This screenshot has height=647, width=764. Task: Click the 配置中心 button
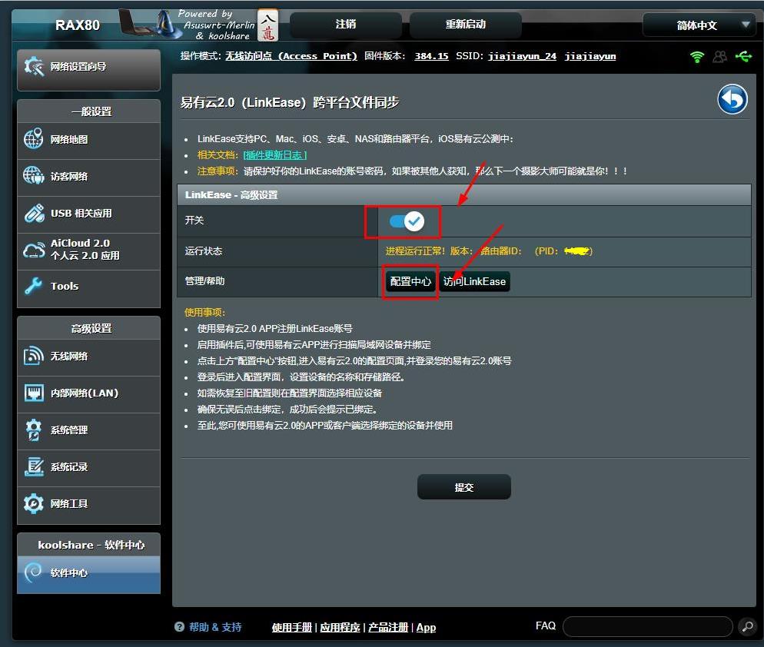(410, 281)
